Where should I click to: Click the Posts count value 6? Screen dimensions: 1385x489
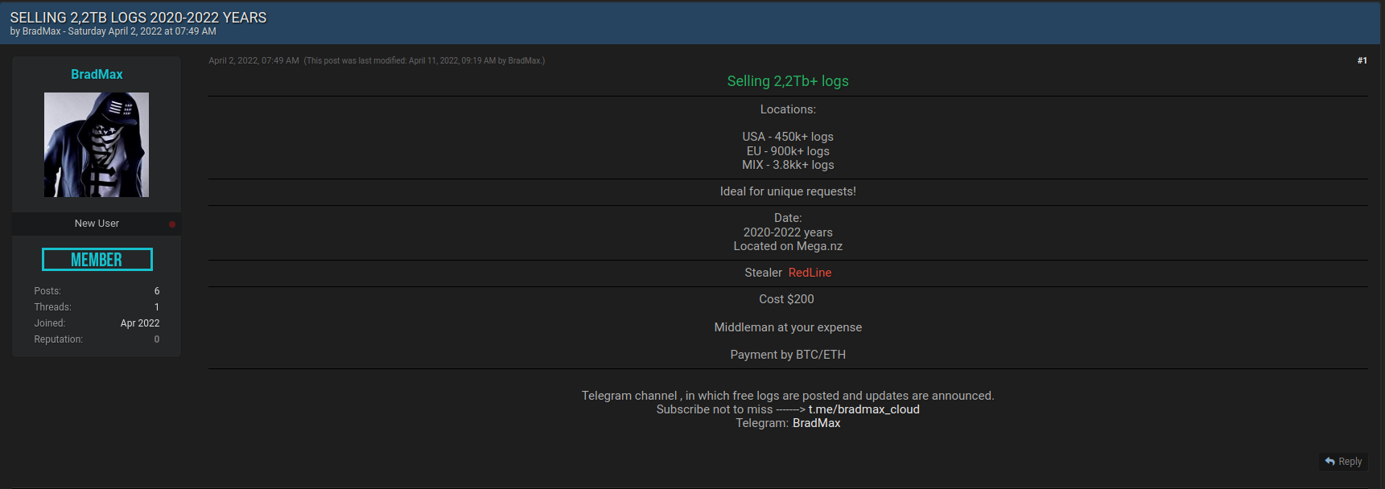(157, 291)
